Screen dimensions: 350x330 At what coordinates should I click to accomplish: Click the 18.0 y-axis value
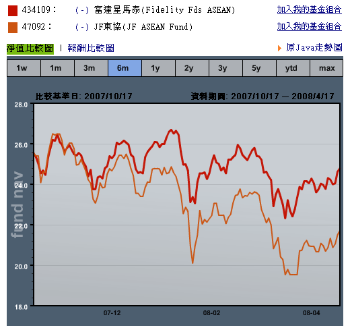click(x=21, y=307)
